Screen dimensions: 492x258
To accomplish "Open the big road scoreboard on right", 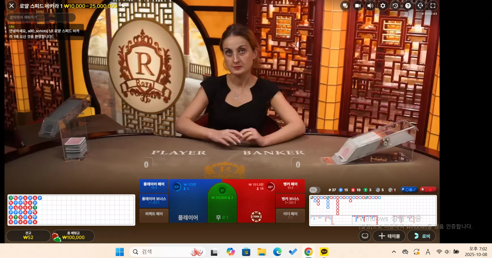I will [373, 210].
